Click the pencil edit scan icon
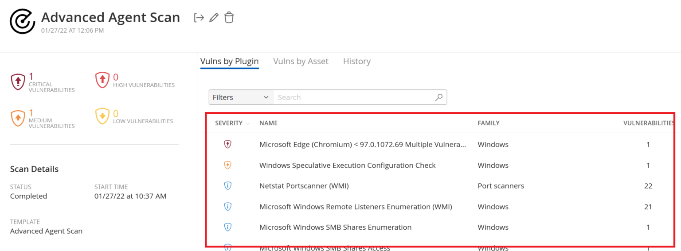The width and height of the screenshot is (681, 251). pyautogui.click(x=214, y=18)
